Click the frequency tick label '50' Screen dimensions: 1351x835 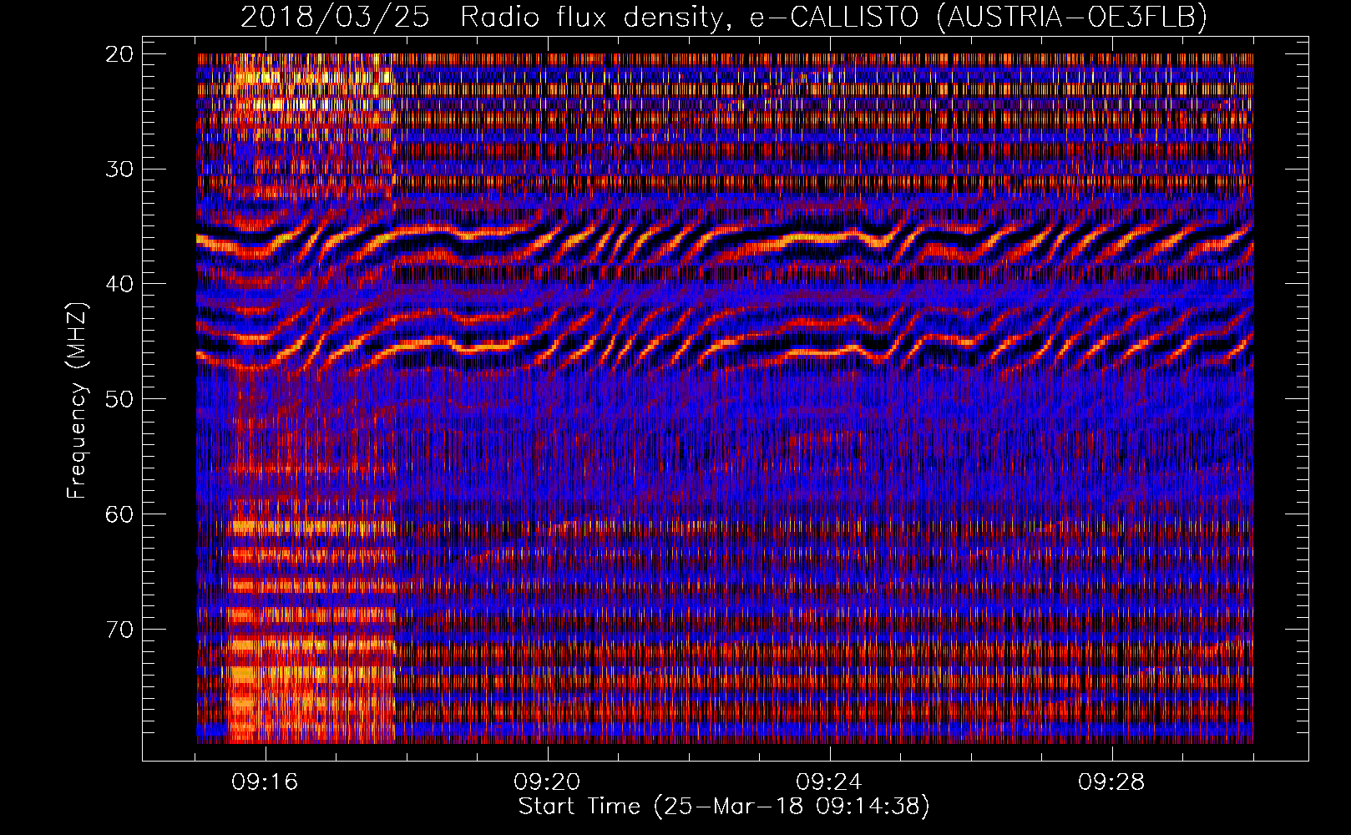[120, 398]
